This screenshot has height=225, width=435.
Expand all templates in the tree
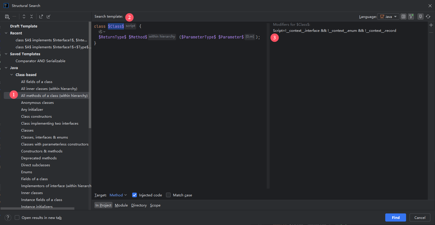(x=24, y=17)
